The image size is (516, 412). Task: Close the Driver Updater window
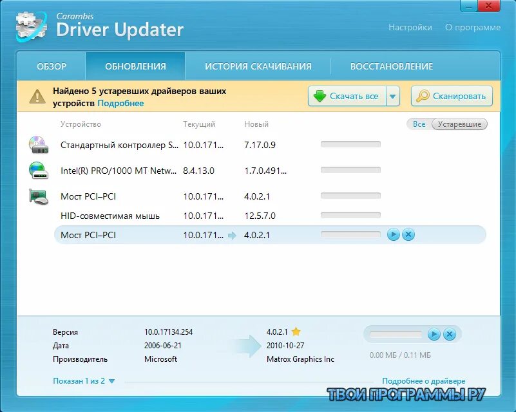pyautogui.click(x=489, y=6)
